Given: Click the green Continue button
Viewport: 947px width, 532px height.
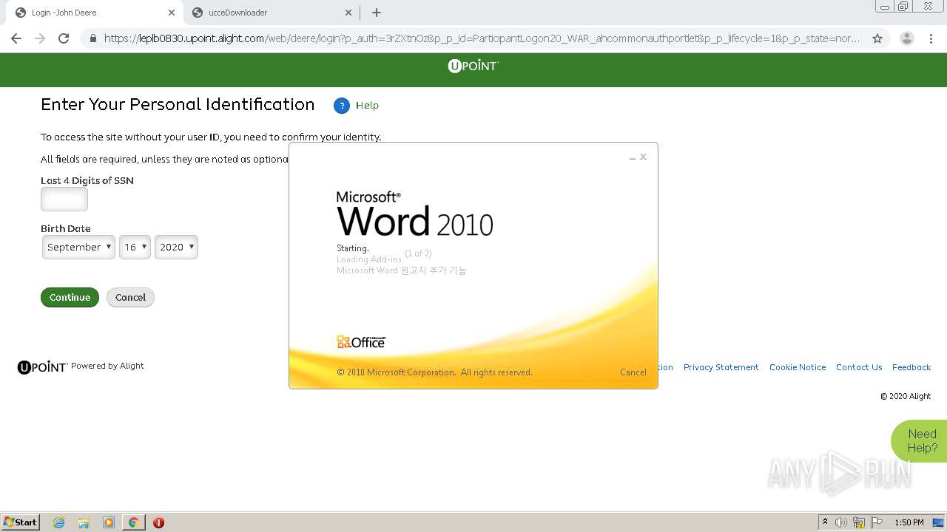Looking at the screenshot, I should coord(70,297).
